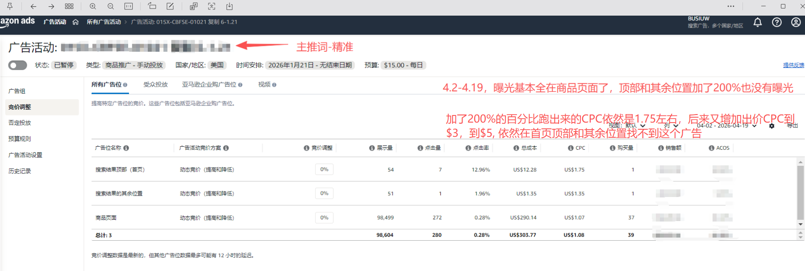Open the 列 columns dropdown
Image resolution: width=805 pixels, height=271 pixels.
pyautogui.click(x=671, y=126)
